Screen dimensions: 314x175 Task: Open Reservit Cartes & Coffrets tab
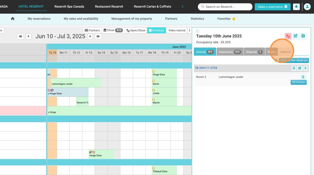(153, 6)
